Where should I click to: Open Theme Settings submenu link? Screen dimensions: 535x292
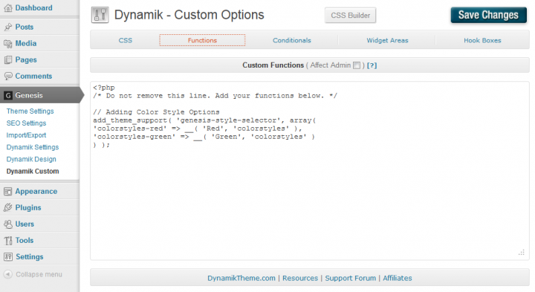pos(30,111)
